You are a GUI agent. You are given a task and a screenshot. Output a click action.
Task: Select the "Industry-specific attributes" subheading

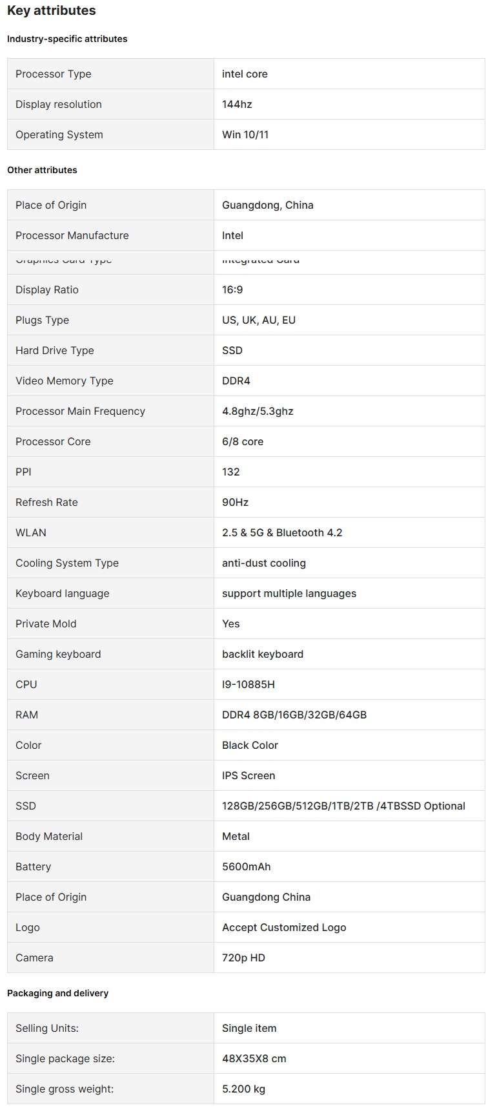[67, 39]
